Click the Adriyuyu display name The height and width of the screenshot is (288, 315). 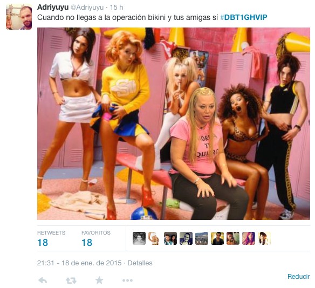tap(53, 7)
